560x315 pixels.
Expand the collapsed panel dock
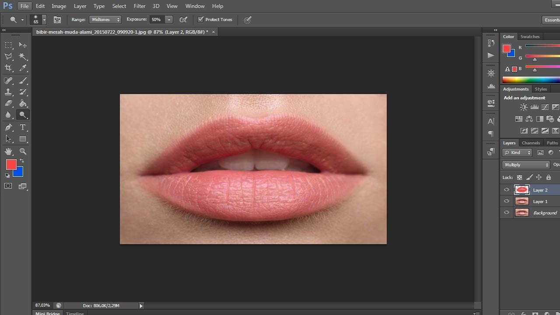[x=496, y=30]
